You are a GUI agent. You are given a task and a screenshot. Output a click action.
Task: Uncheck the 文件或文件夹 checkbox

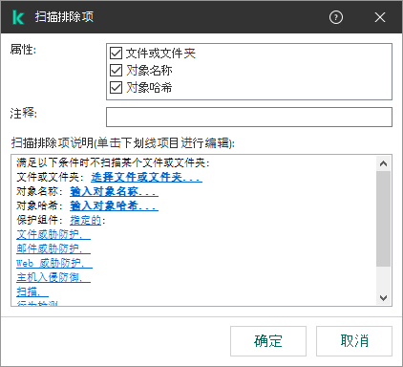pos(116,54)
